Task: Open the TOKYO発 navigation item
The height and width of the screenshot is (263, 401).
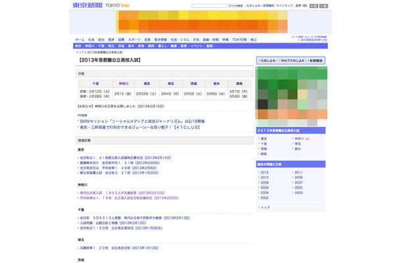Action: (239, 39)
